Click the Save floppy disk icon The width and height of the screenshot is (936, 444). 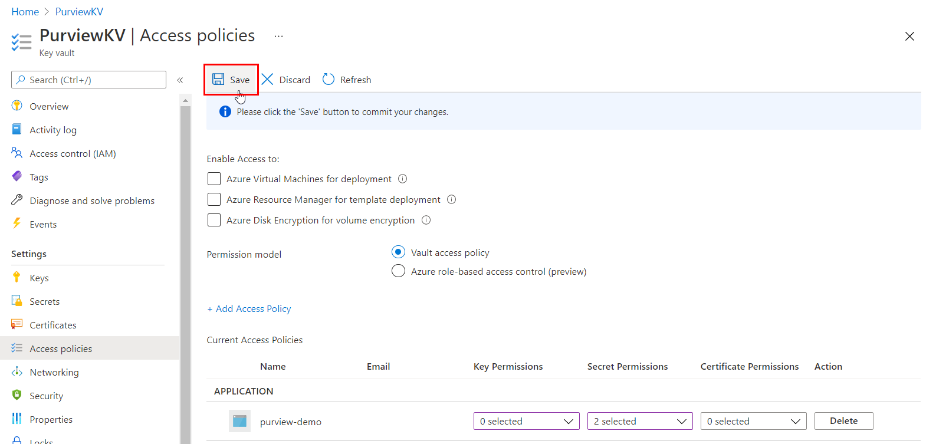pos(218,80)
